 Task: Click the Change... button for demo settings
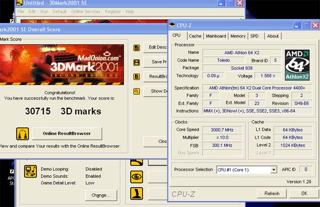101,195
